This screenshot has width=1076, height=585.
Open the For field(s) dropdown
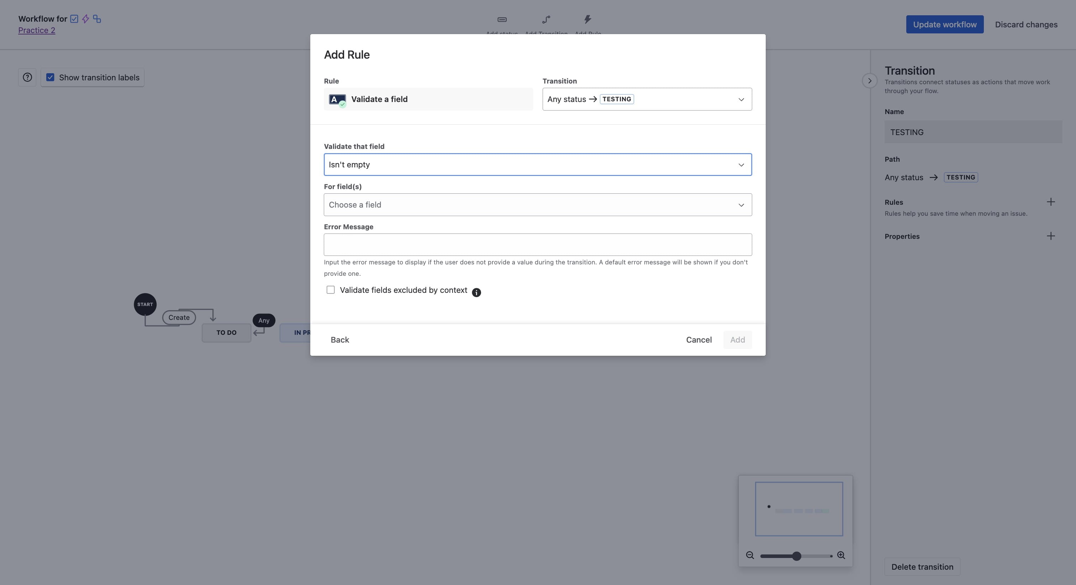538,205
